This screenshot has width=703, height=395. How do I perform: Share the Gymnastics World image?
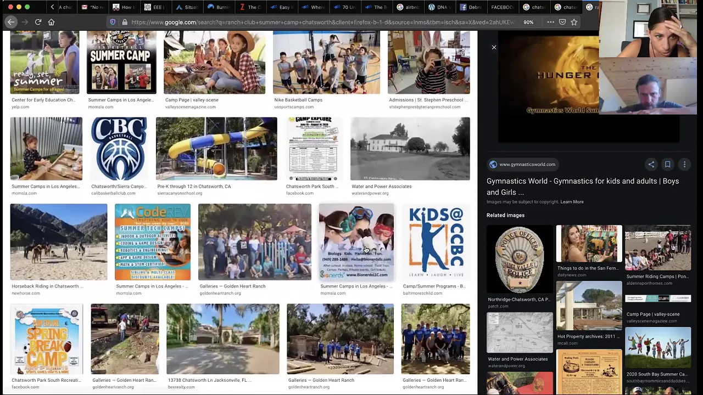pos(651,164)
